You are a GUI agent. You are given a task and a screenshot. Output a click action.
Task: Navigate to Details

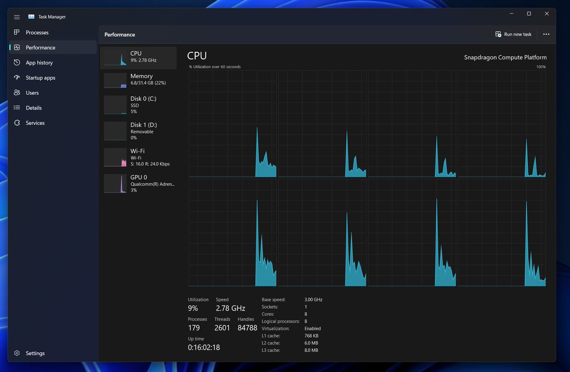pos(53,108)
